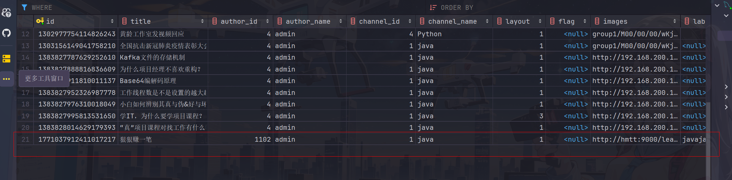Image resolution: width=732 pixels, height=180 pixels.
Task: Sort by the channel_id column arrows
Action: tap(410, 21)
